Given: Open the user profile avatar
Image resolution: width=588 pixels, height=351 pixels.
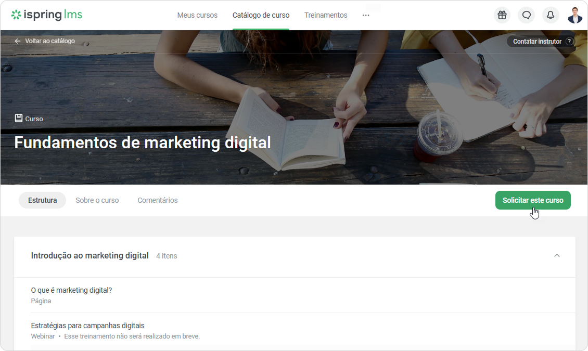Looking at the screenshot, I should coord(575,15).
